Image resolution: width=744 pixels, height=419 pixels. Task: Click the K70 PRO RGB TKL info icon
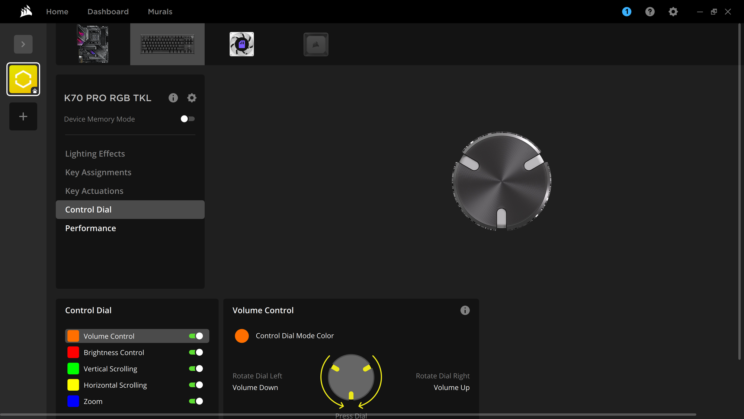pyautogui.click(x=173, y=98)
